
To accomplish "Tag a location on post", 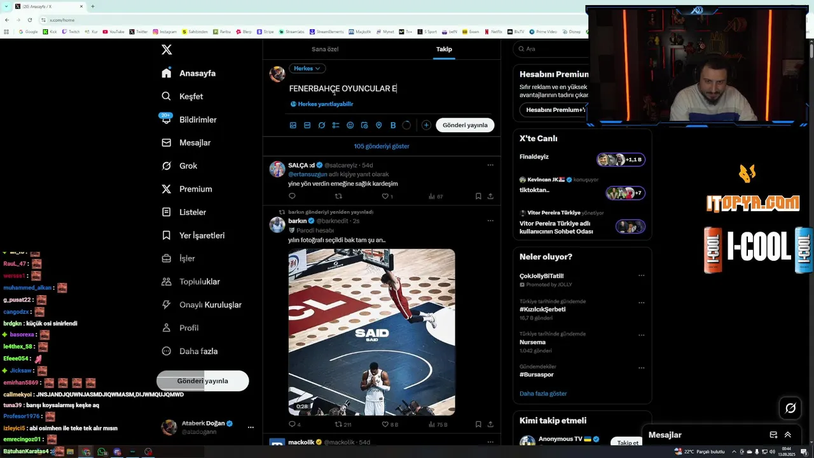I will point(378,125).
